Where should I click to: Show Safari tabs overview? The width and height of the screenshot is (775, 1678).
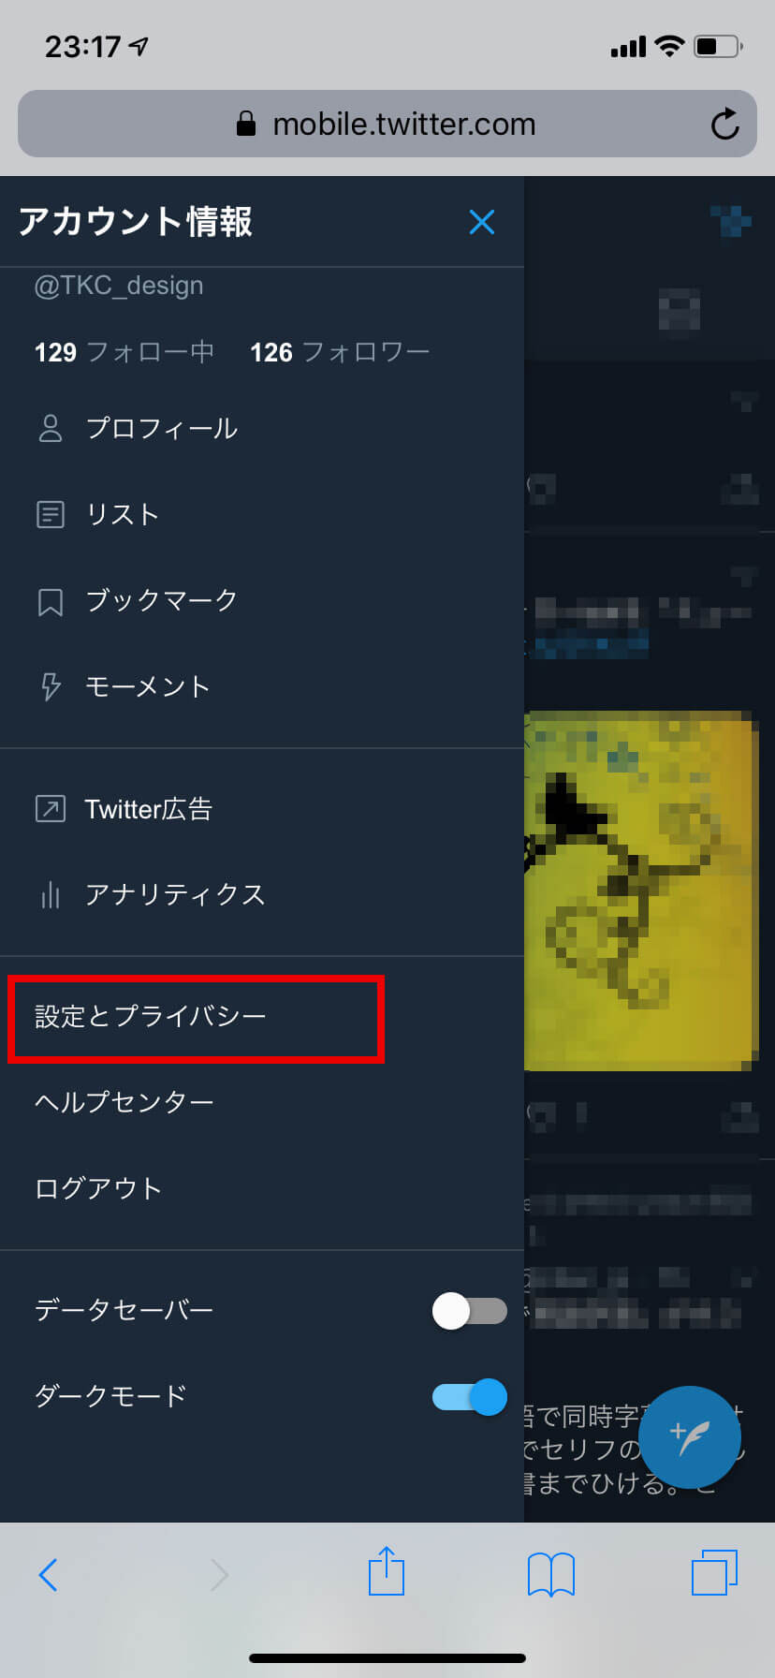(x=714, y=1572)
